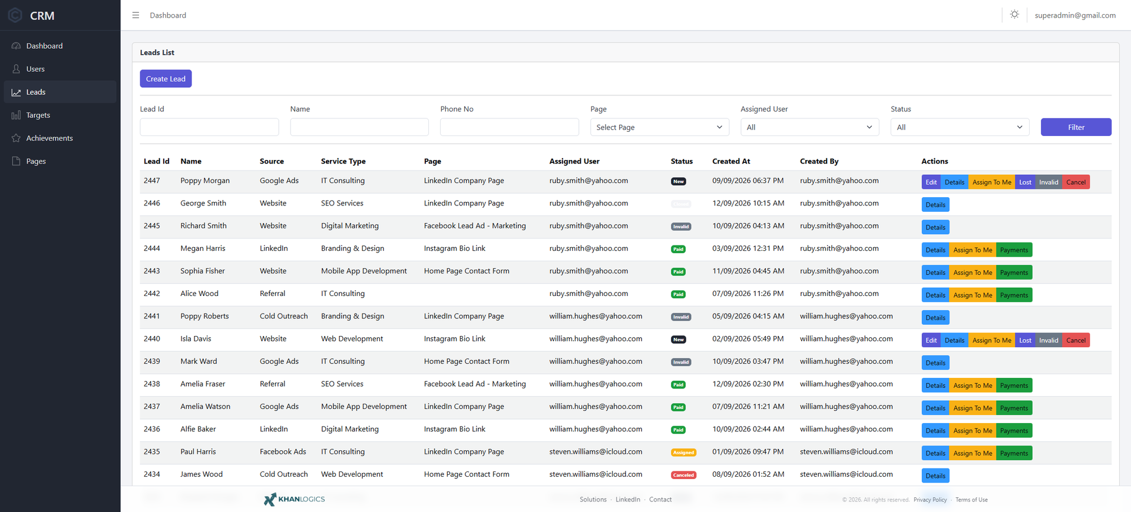Open the Privacy Policy link

[x=930, y=500]
